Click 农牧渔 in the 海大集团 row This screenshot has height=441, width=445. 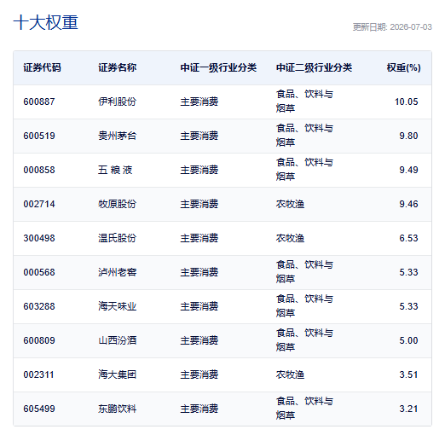(x=290, y=374)
